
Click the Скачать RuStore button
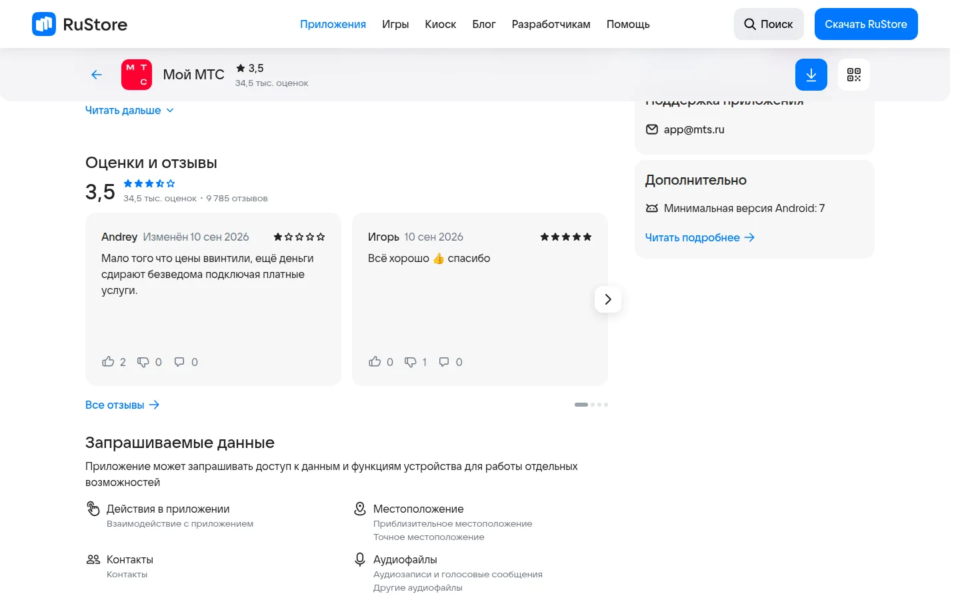pos(866,24)
